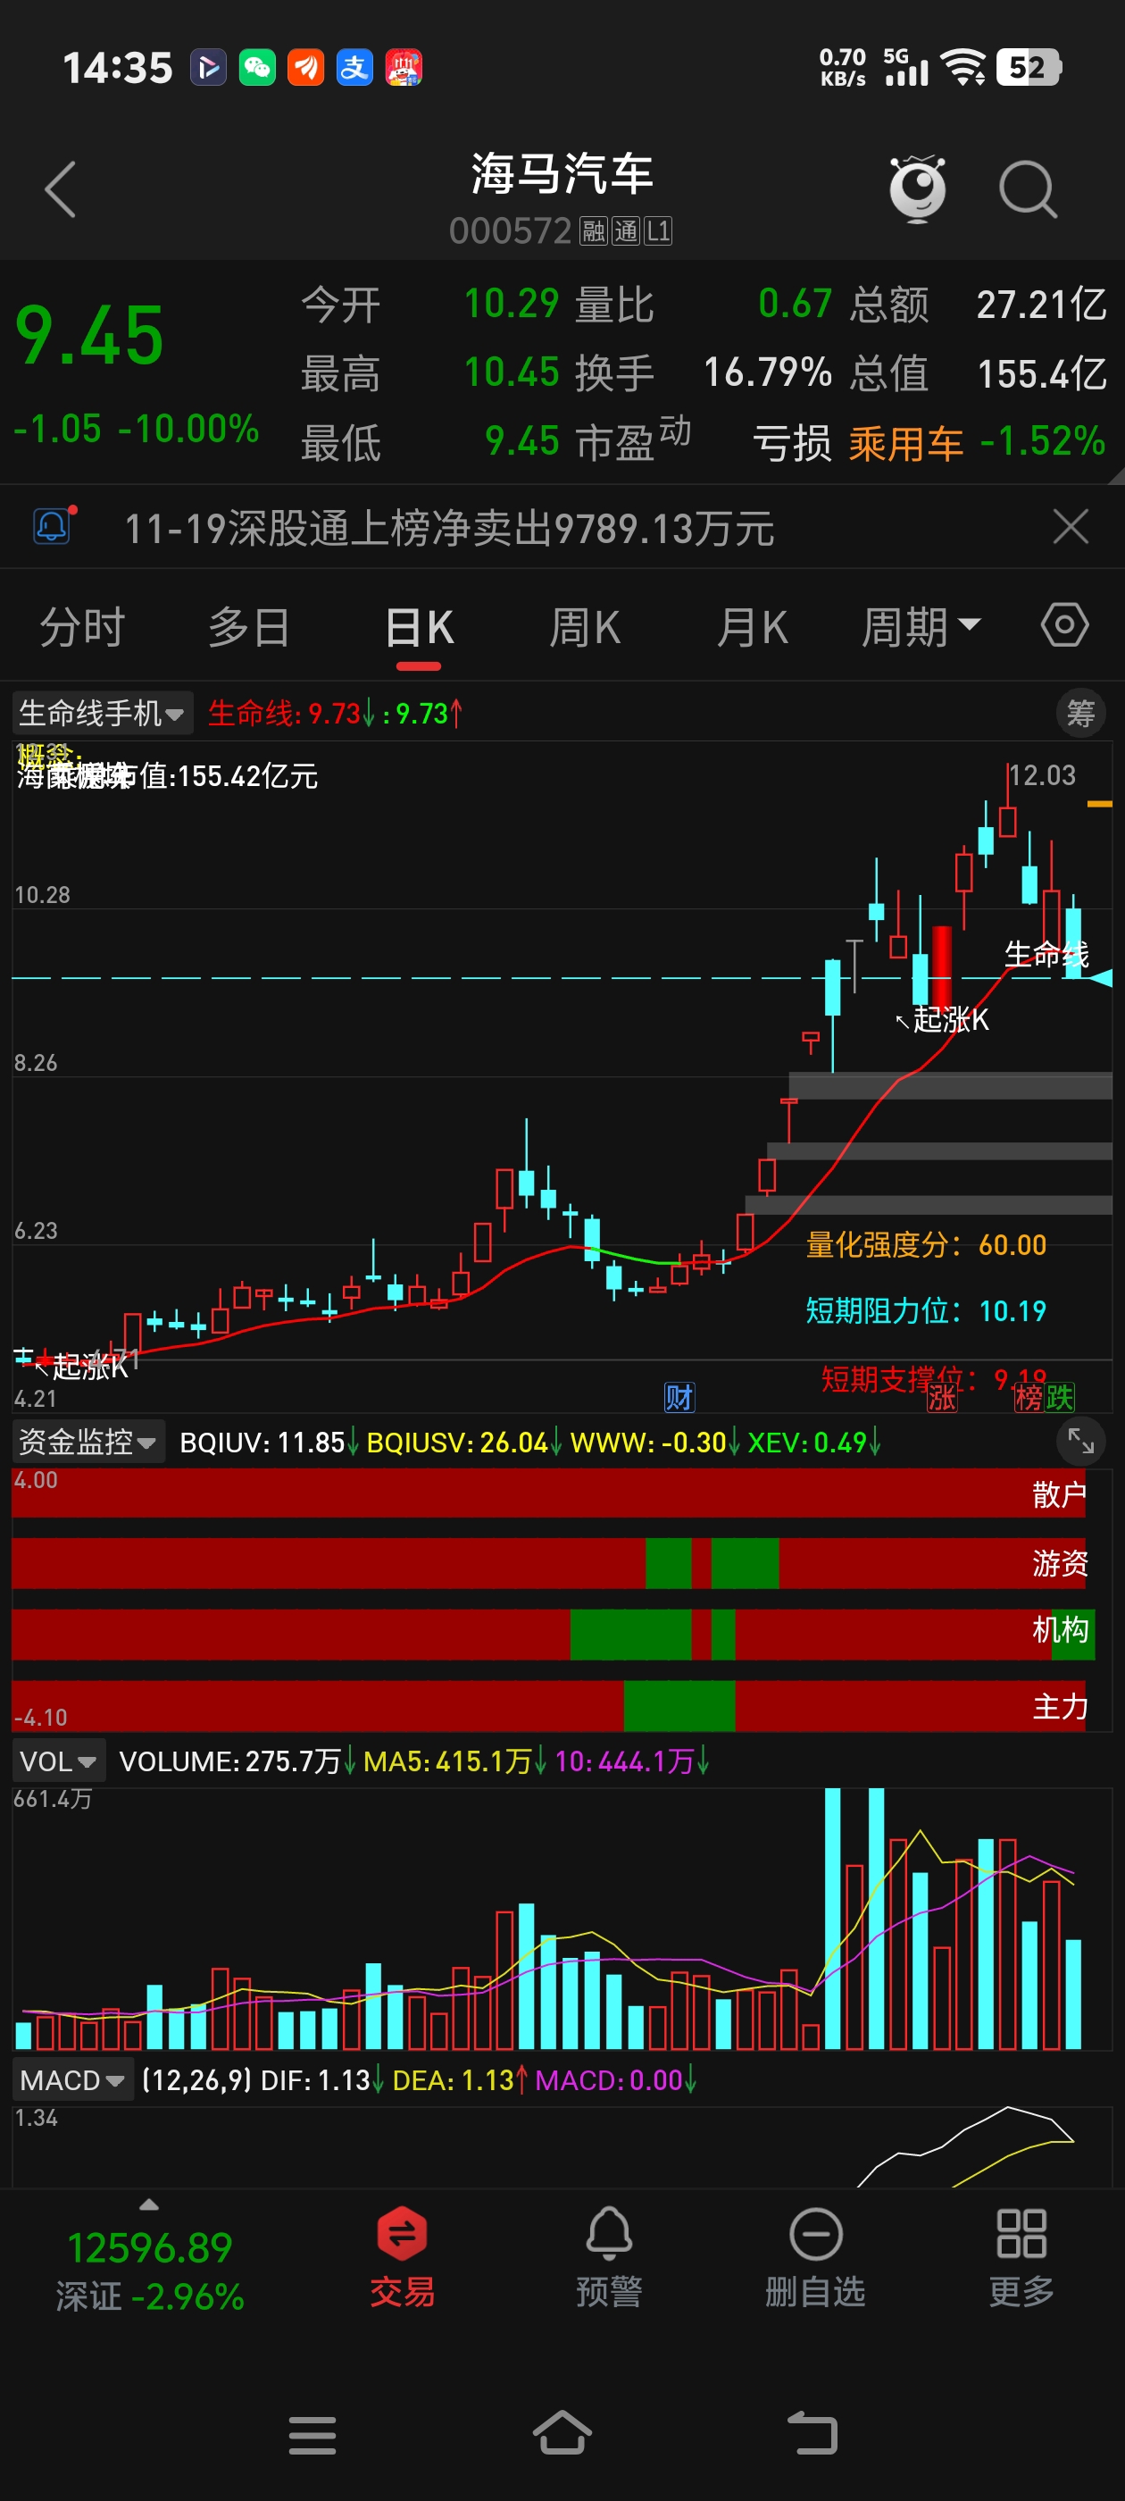Tap Android back navigation button
The height and width of the screenshot is (2501, 1125).
tap(812, 2433)
